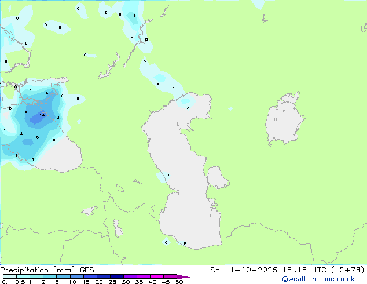The height and width of the screenshot is (284, 367).
Task: Click the '6' precipitation value on map
Action: click(38, 137)
